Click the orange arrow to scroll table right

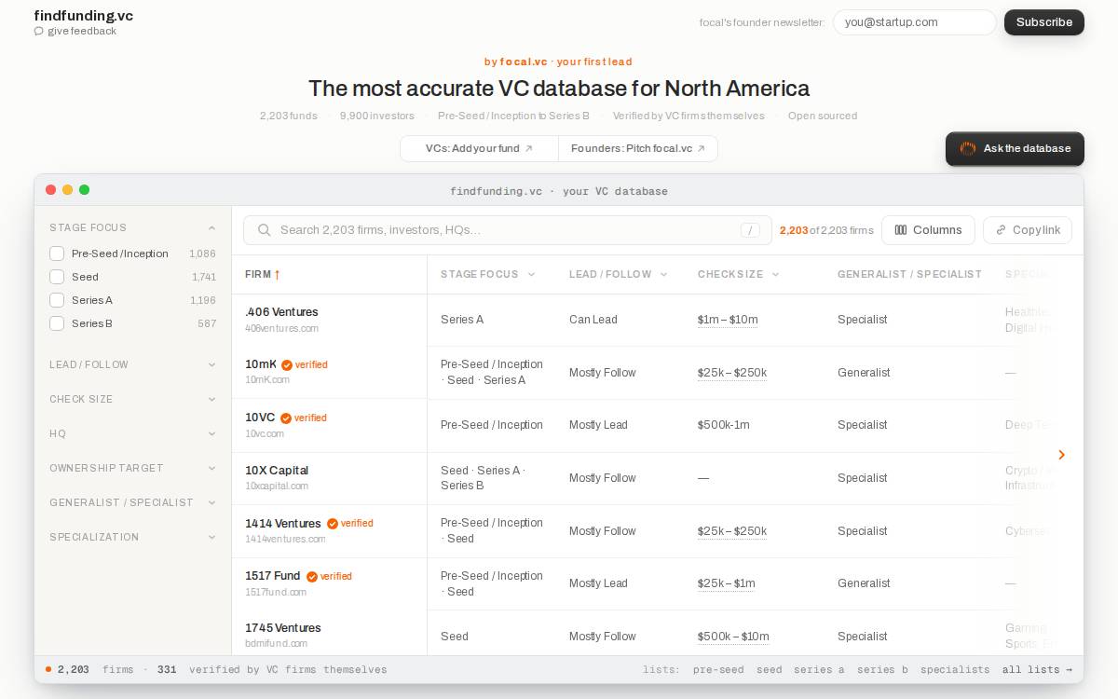pos(1061,455)
